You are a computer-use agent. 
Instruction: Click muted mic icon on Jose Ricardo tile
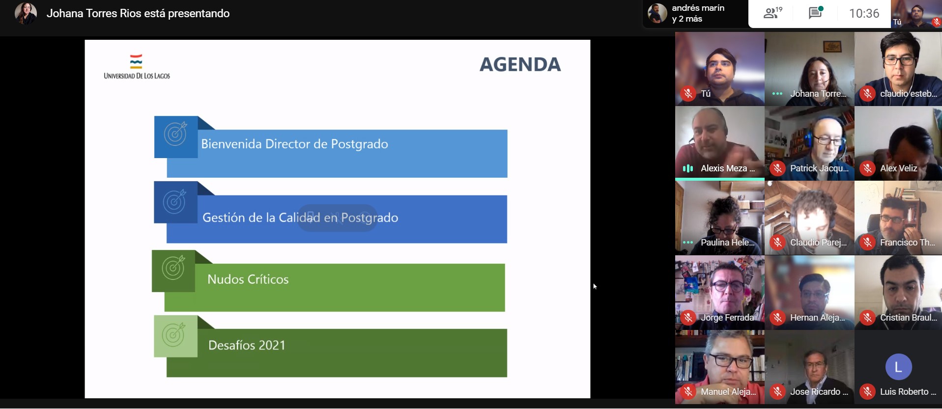point(777,392)
